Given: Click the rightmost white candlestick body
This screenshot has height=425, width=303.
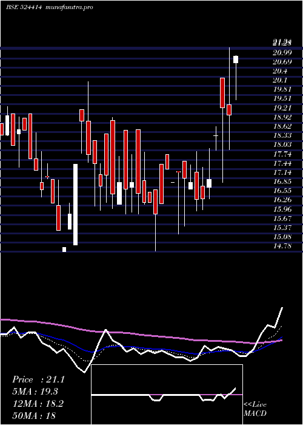Looking at the screenshot, I should click(236, 59).
